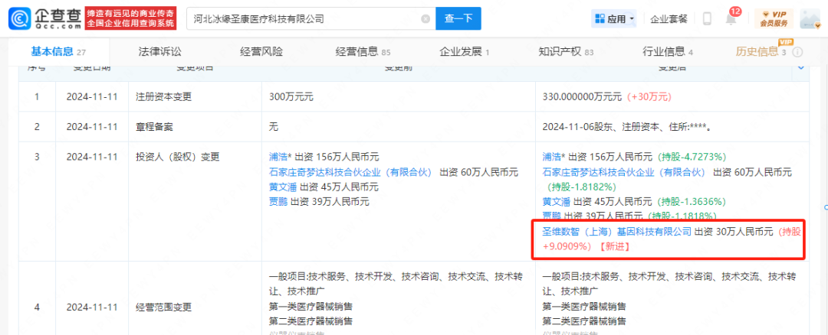Click (持股-1.3636%) text
Viewport: 828px width, 335px height.
point(692,202)
